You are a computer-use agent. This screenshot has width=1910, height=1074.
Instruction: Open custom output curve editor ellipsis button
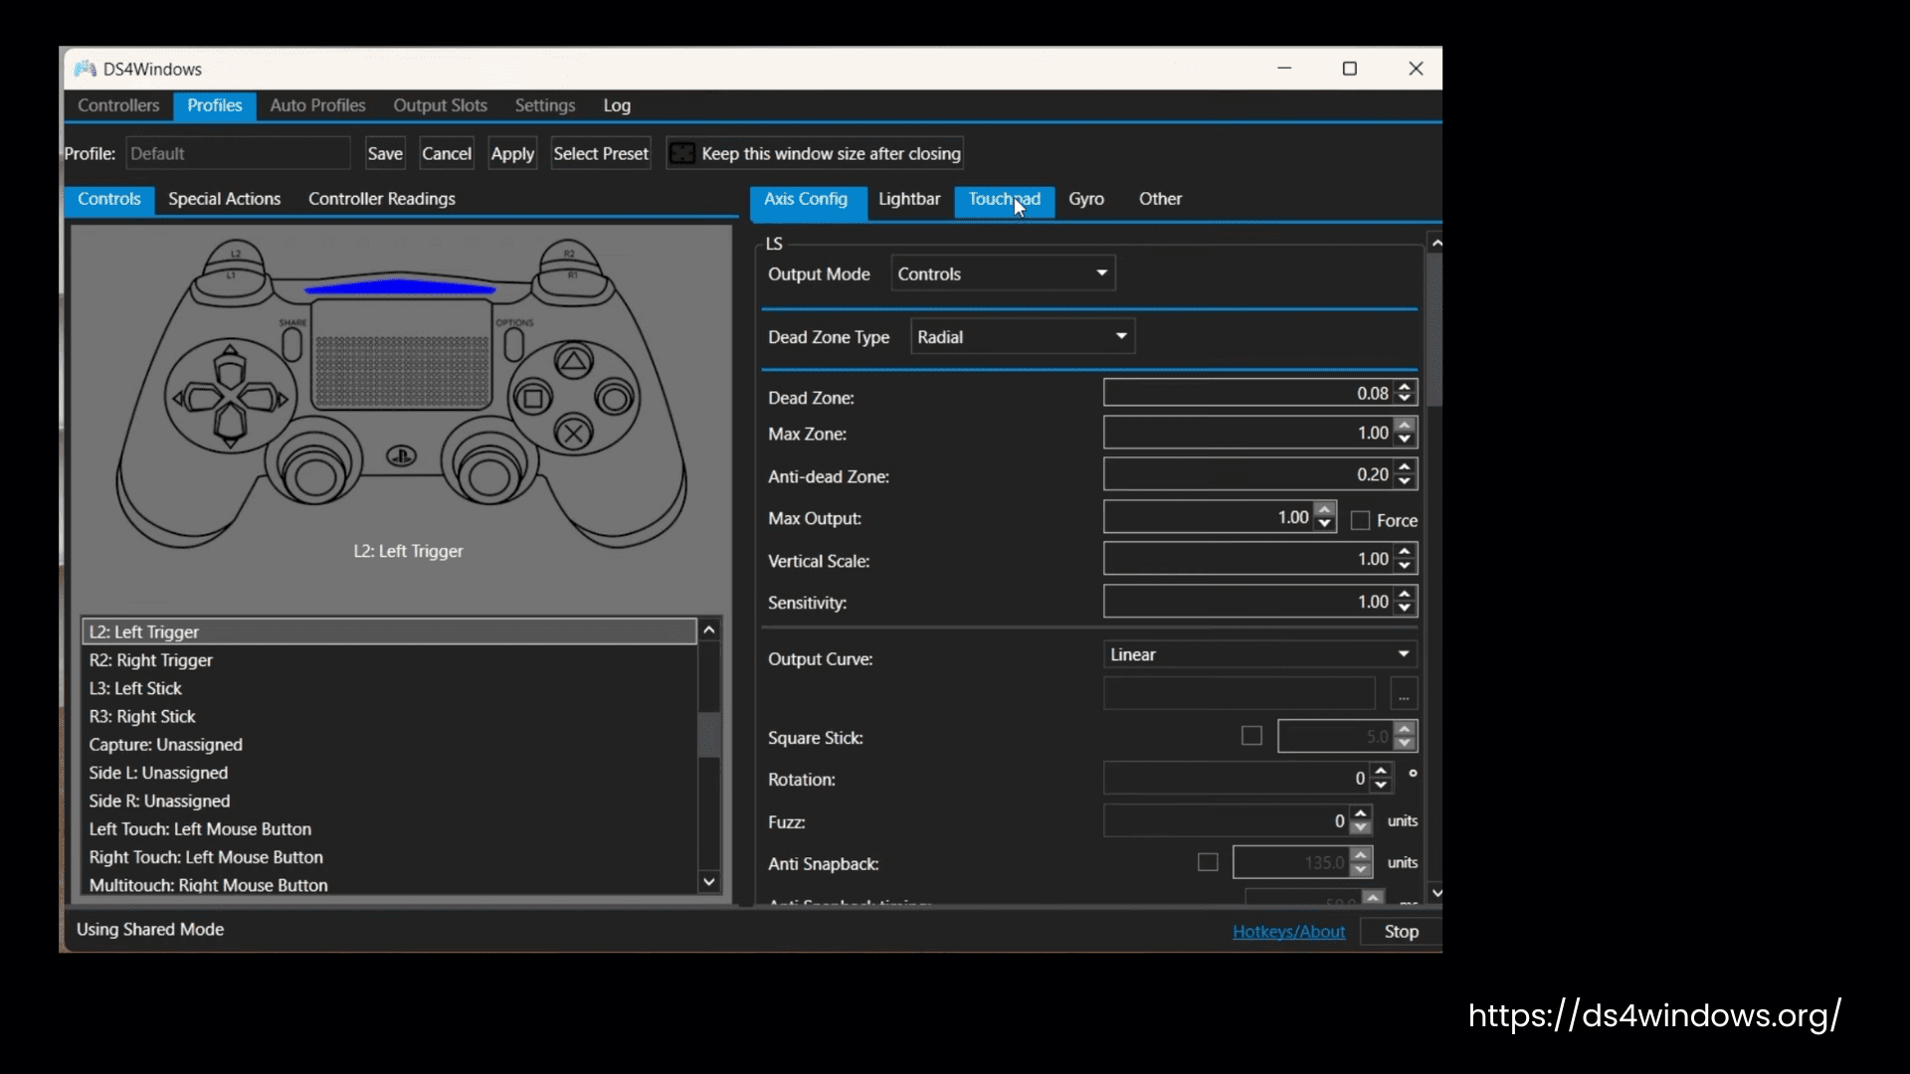click(1404, 693)
